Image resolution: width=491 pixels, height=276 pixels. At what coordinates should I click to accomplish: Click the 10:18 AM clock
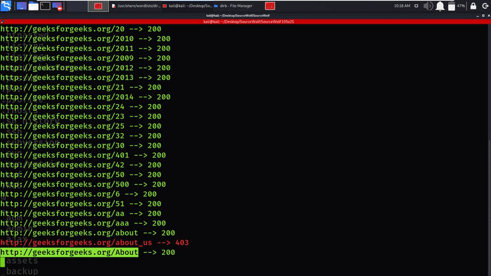click(x=402, y=5)
